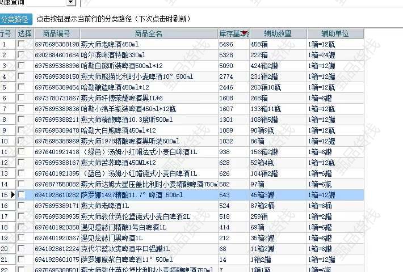Click the sort arrow on 库存基数 column
The image size is (403, 272).
tap(245, 34)
